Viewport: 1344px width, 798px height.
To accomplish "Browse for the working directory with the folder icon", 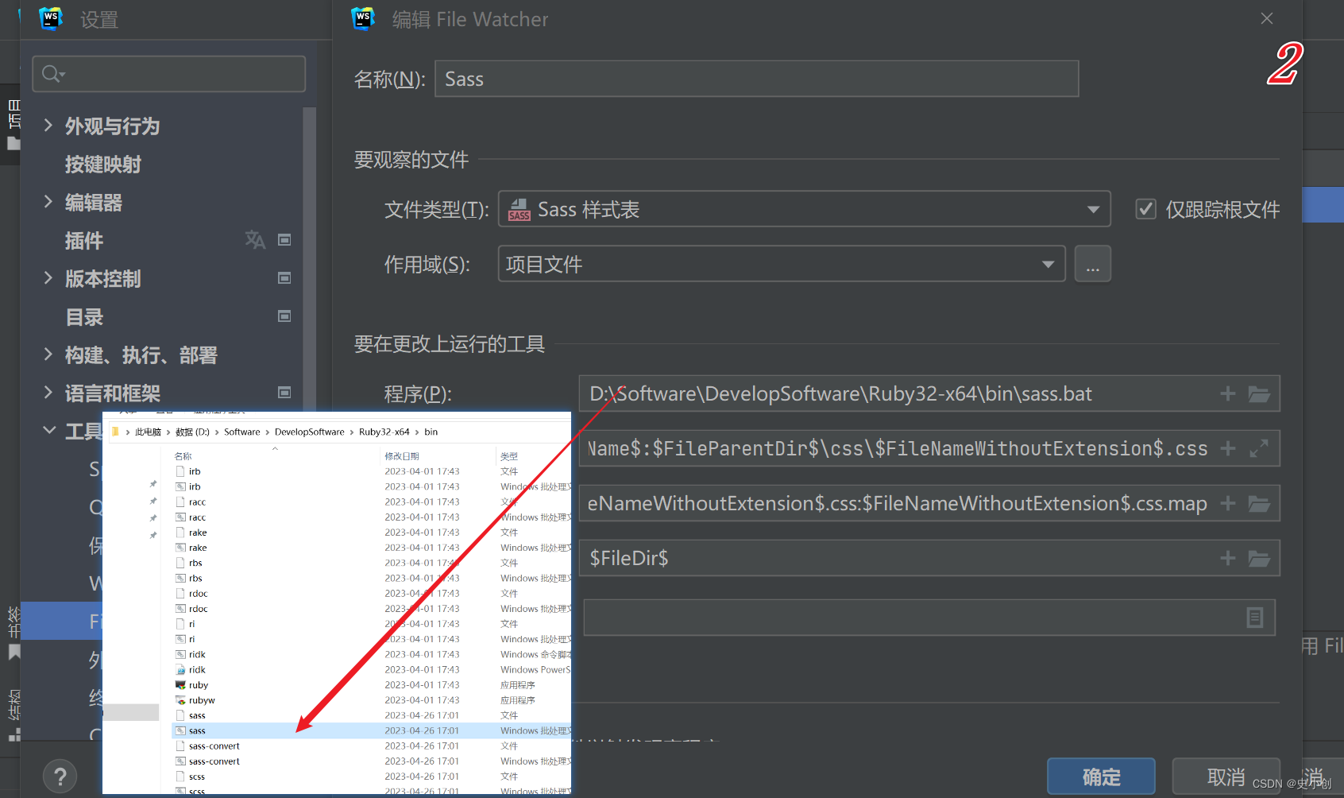I will [x=1259, y=558].
